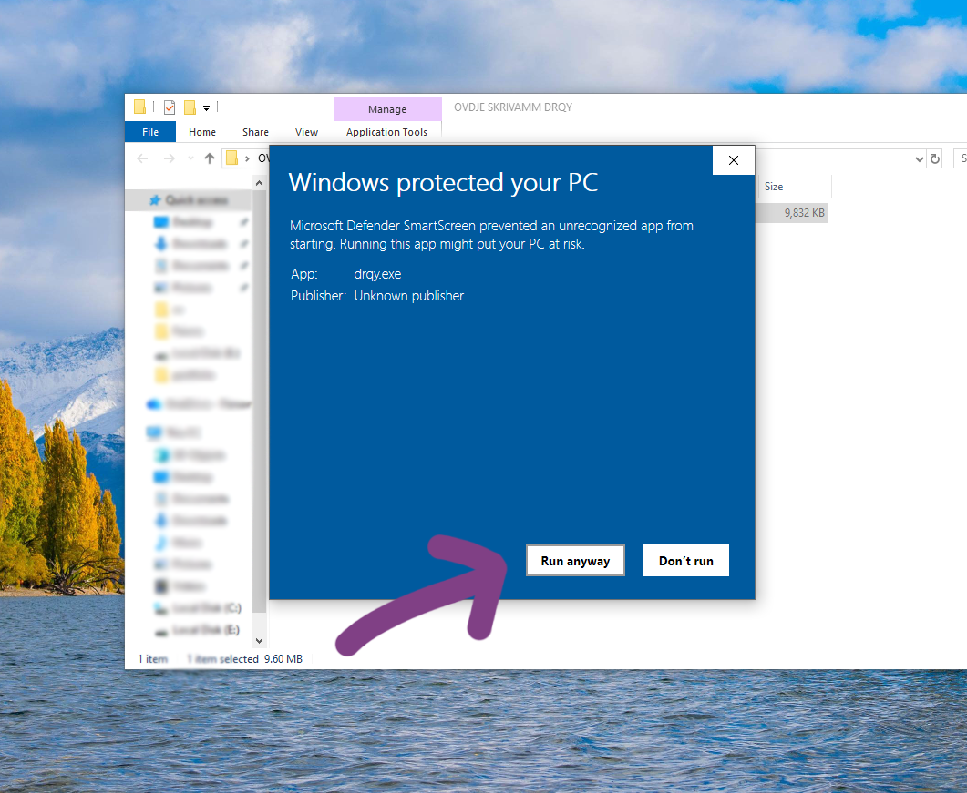The width and height of the screenshot is (967, 793).
Task: Select Local Disk (C:) in the sidebar
Action: click(207, 608)
